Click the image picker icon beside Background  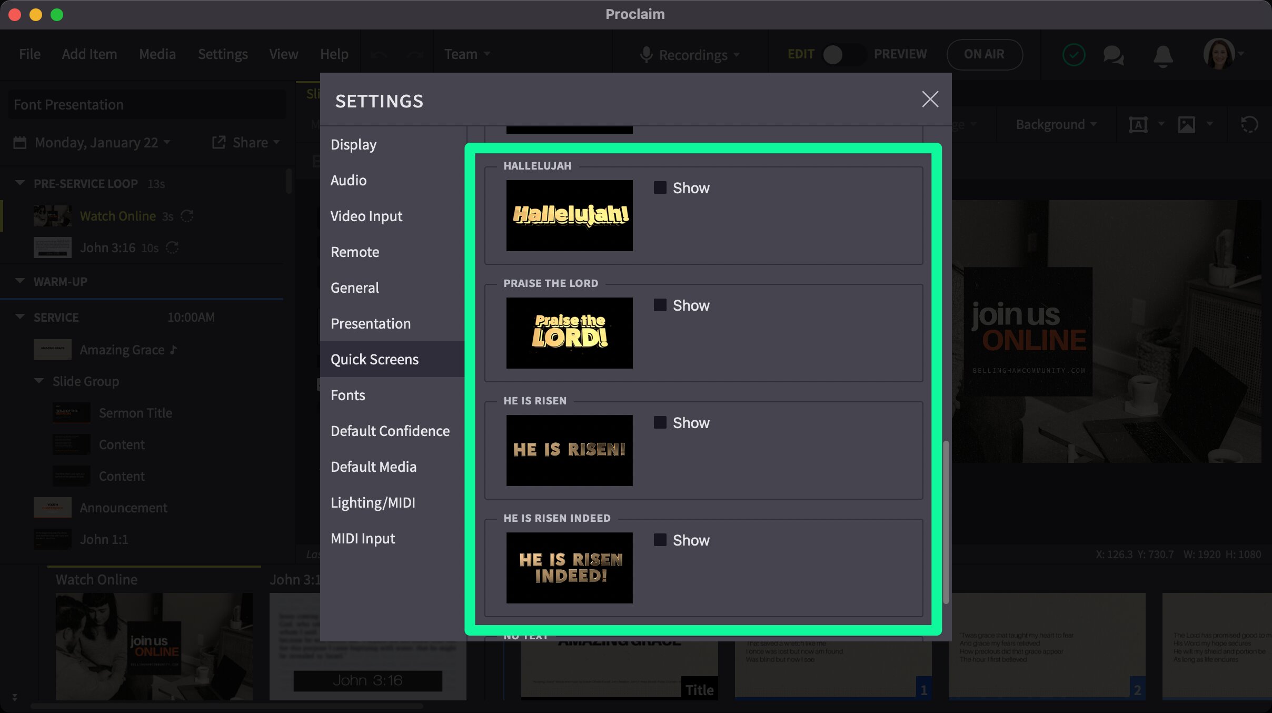pyautogui.click(x=1187, y=124)
